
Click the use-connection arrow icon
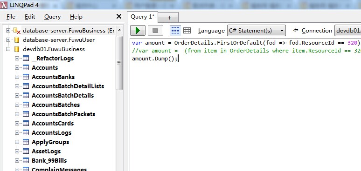coord(296,30)
